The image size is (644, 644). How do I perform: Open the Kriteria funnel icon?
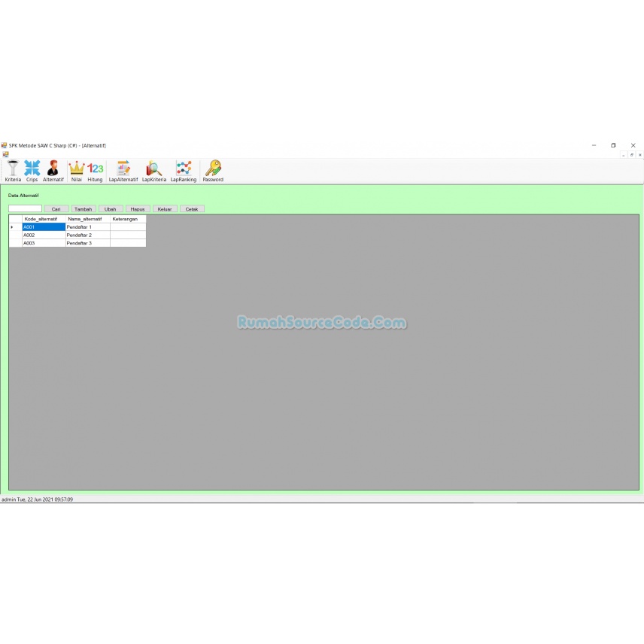13,171
